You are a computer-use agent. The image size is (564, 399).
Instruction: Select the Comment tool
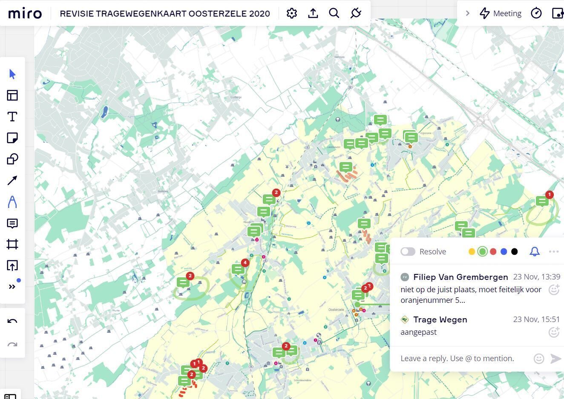(12, 223)
